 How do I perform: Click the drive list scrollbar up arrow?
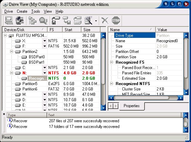coord(103,35)
